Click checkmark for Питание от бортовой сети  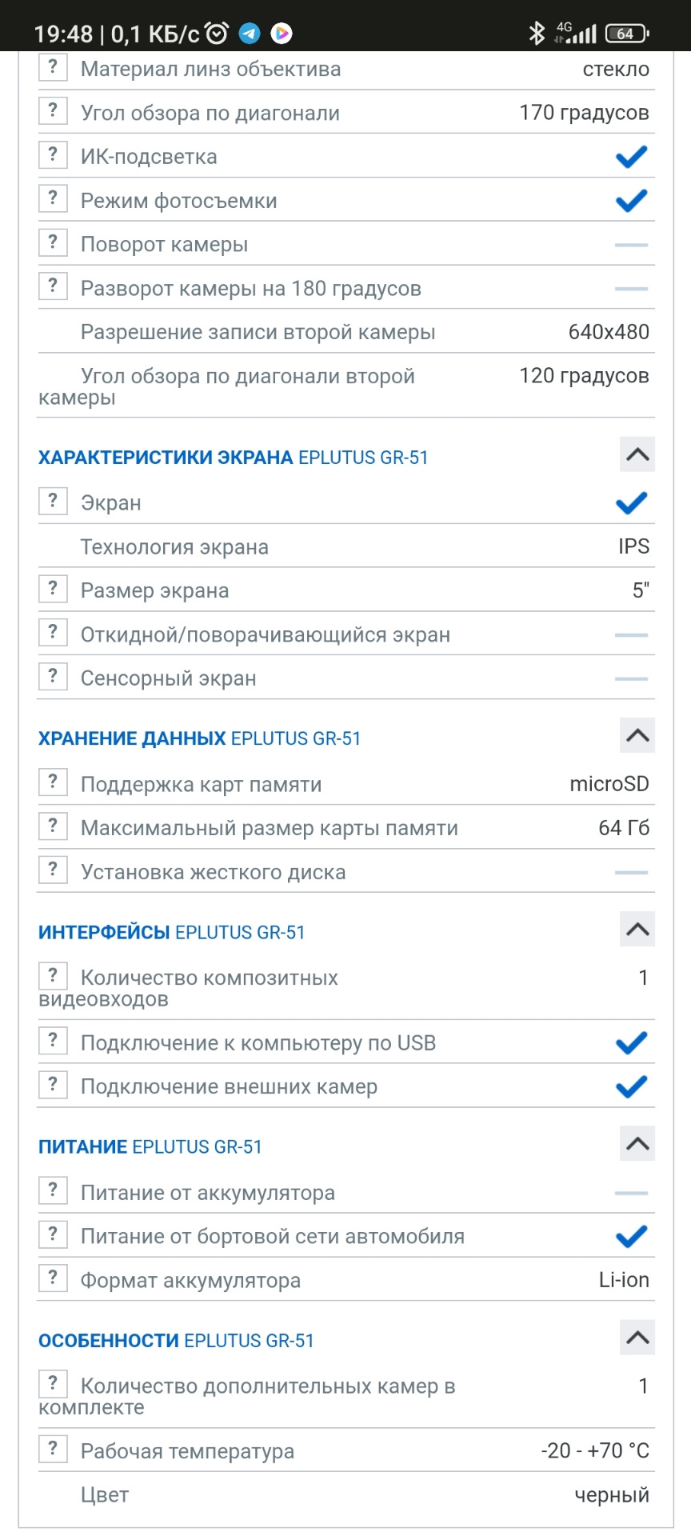[x=631, y=1237]
